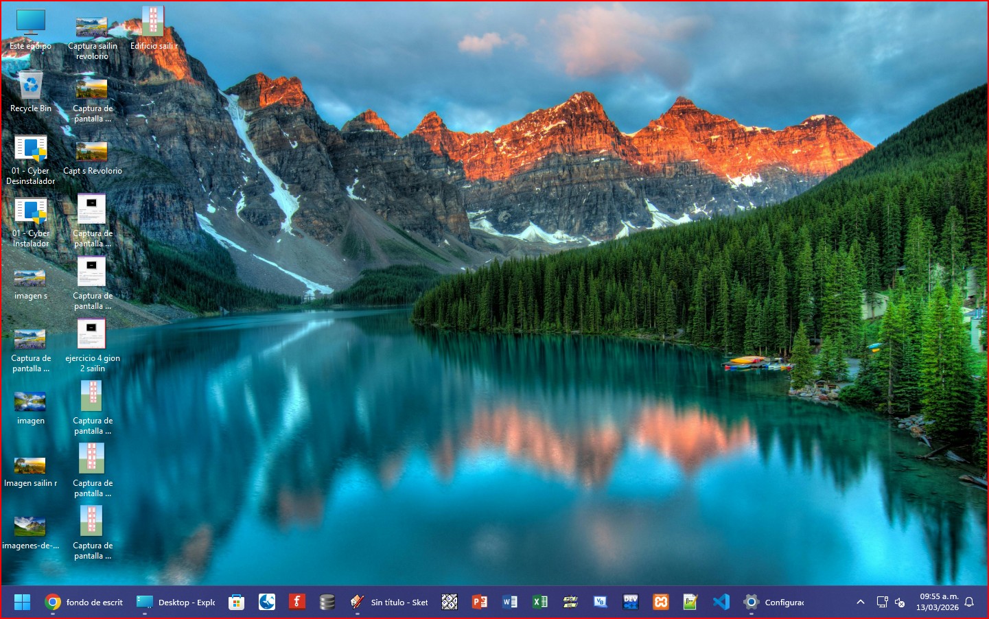The height and width of the screenshot is (619, 989).
Task: Open XAMPP from the taskbar
Action: (660, 602)
